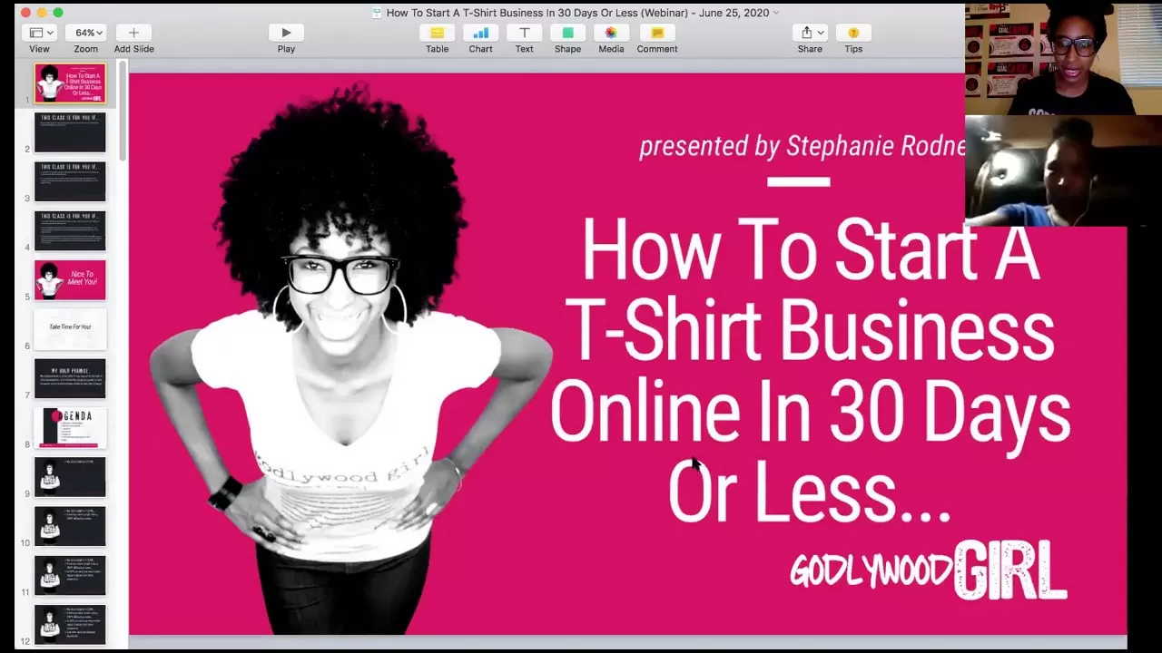Minimize the Keynote window with yellow button
Viewport: 1162px width, 653px height.
(42, 13)
